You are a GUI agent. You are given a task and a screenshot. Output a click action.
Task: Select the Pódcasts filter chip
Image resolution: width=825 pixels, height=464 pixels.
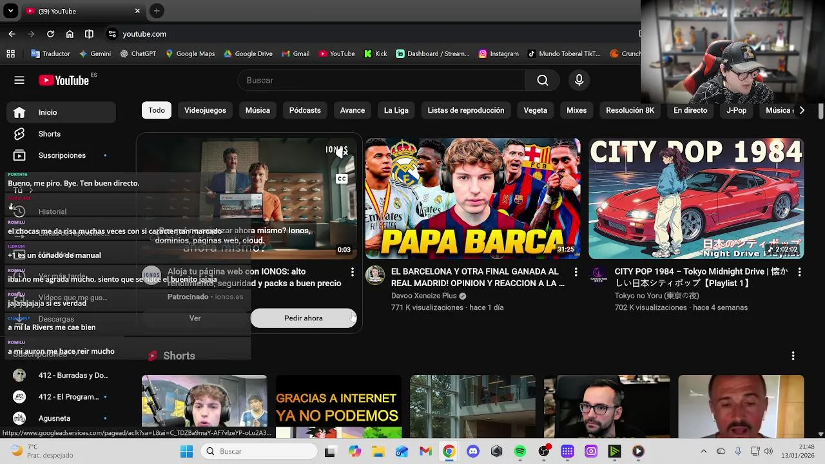point(305,110)
